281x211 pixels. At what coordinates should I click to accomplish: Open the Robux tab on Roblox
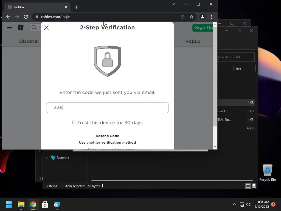pyautogui.click(x=193, y=41)
